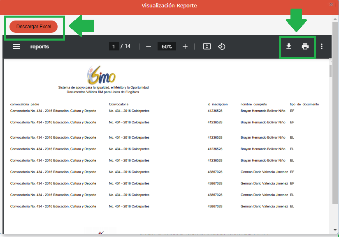This screenshot has width=339, height=237.
Task: Click the PDF viewer vertical scrollbar thumb
Action: pos(330,71)
